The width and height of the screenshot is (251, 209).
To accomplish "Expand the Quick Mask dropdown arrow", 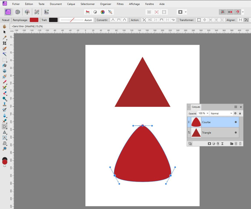I will coord(186,12).
